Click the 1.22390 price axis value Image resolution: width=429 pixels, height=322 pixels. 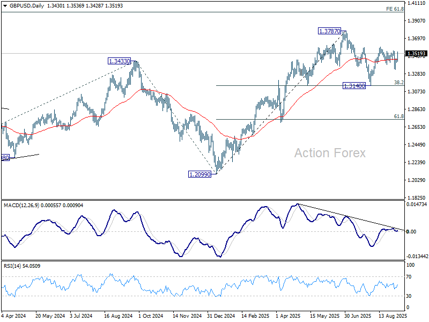[417, 163]
